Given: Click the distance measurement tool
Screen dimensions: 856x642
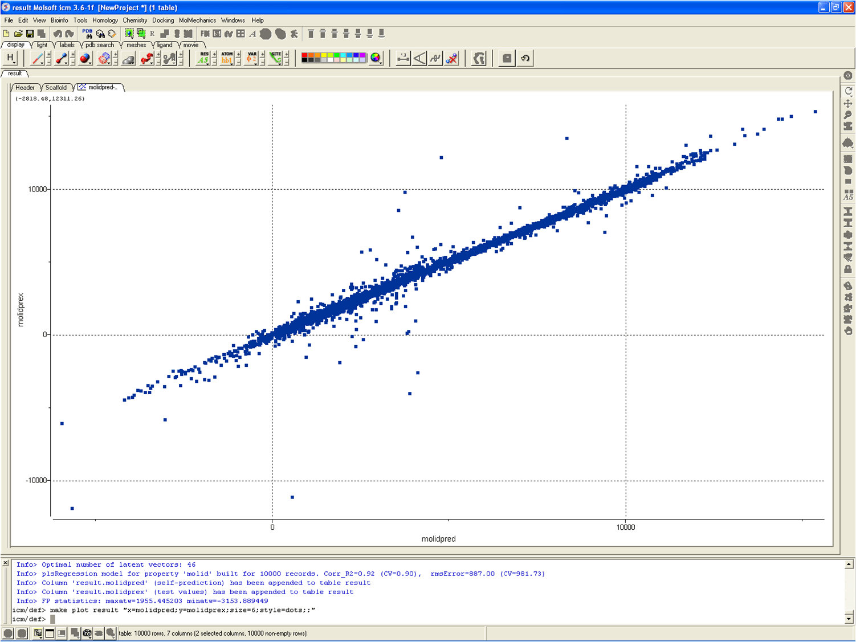Looking at the screenshot, I should coord(403,58).
